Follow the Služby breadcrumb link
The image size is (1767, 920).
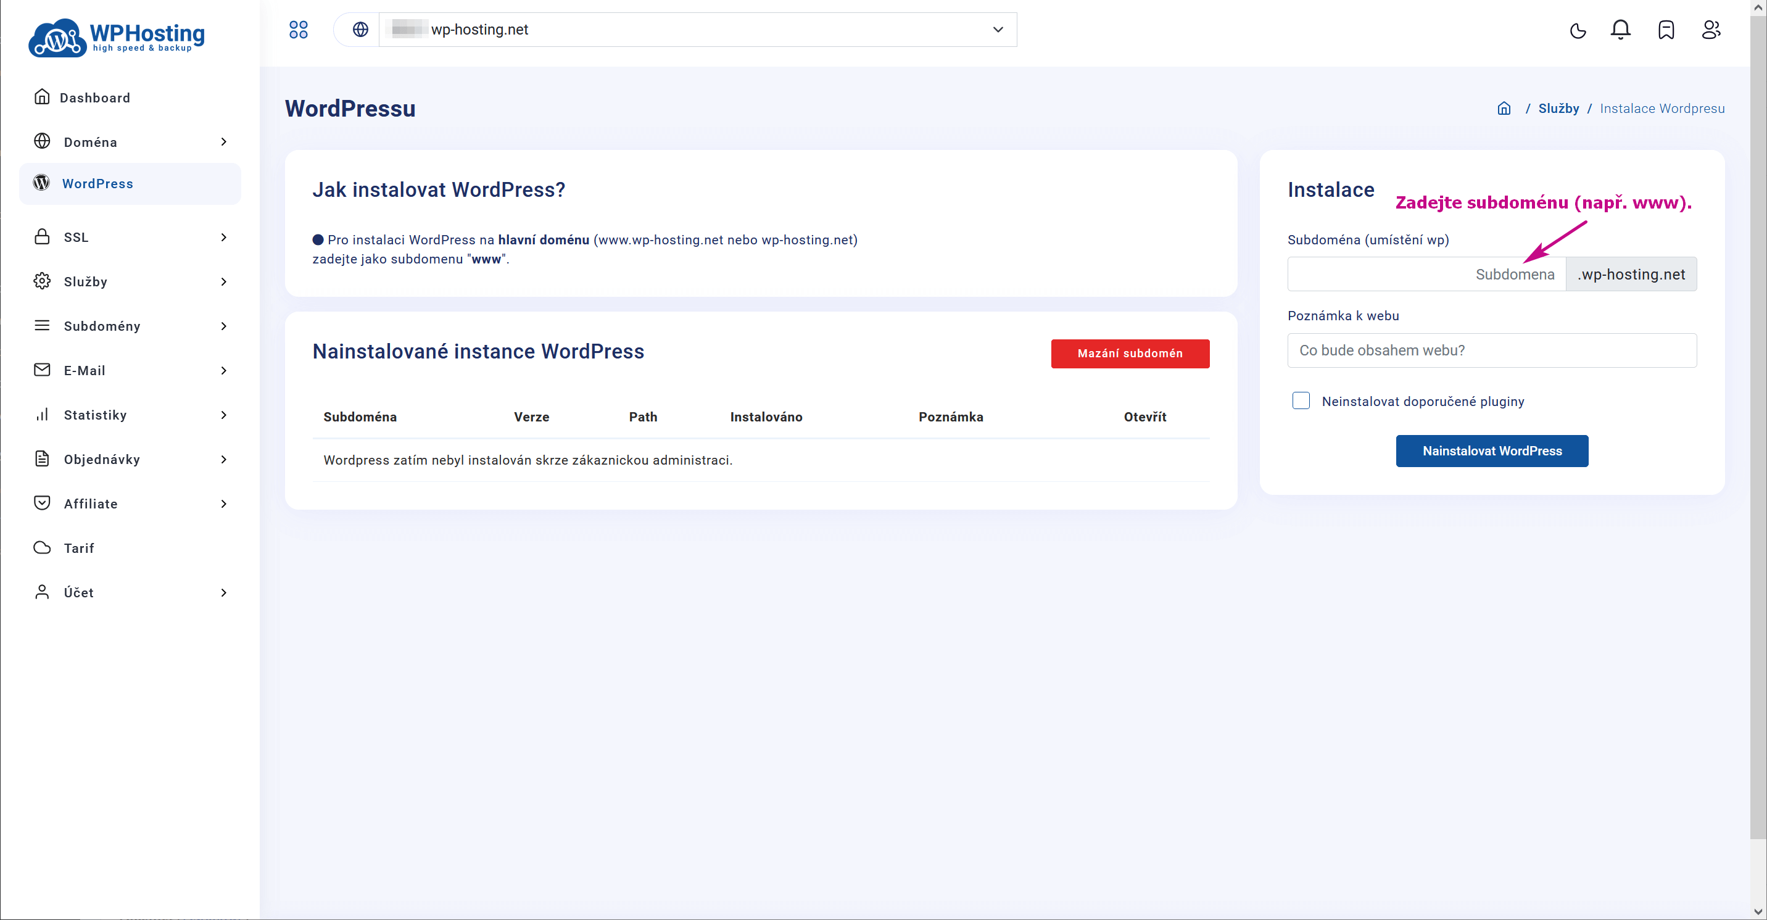pos(1558,109)
